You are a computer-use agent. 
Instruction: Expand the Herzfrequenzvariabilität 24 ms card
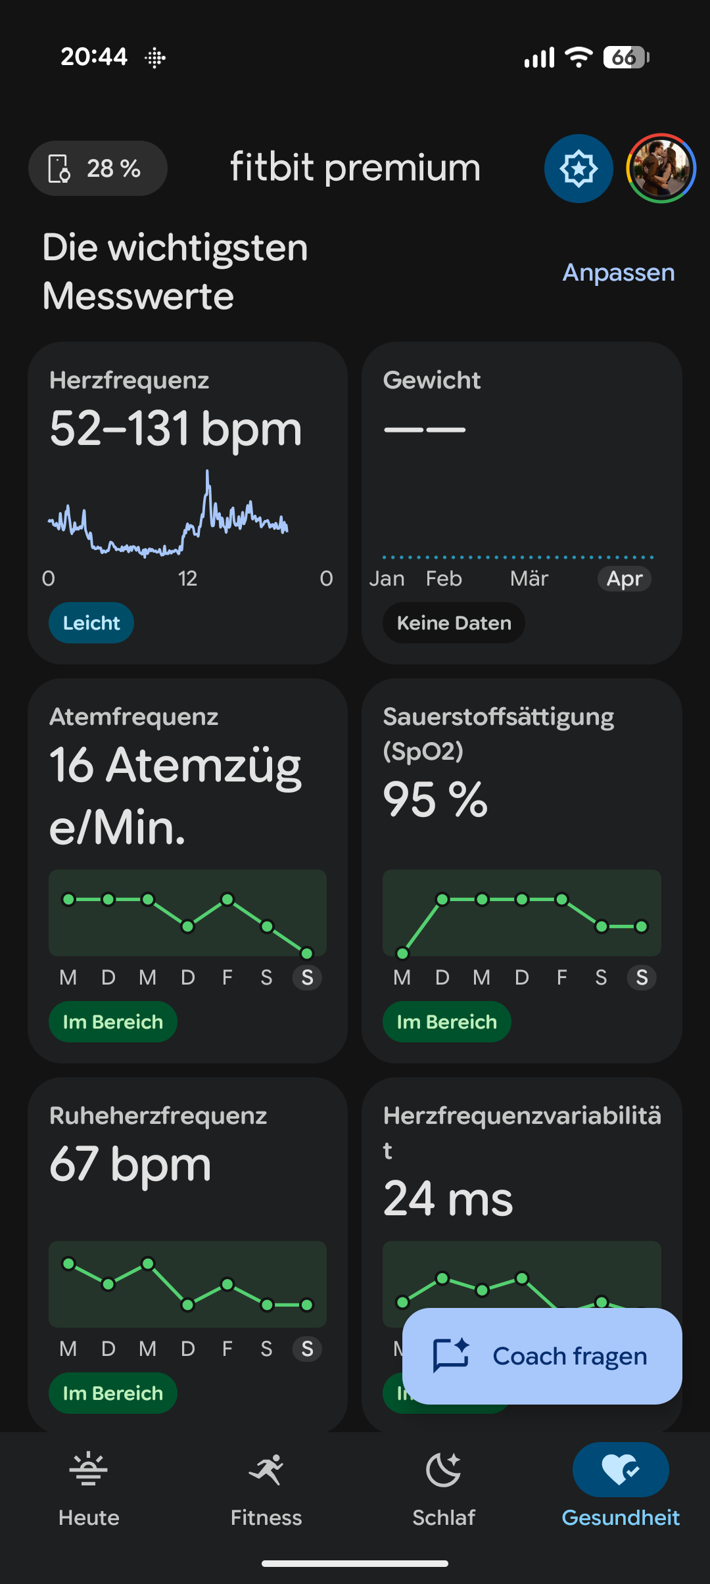(521, 1183)
